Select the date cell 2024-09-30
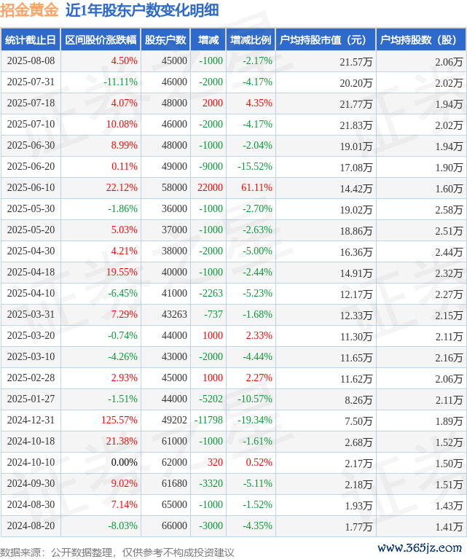 click(31, 483)
